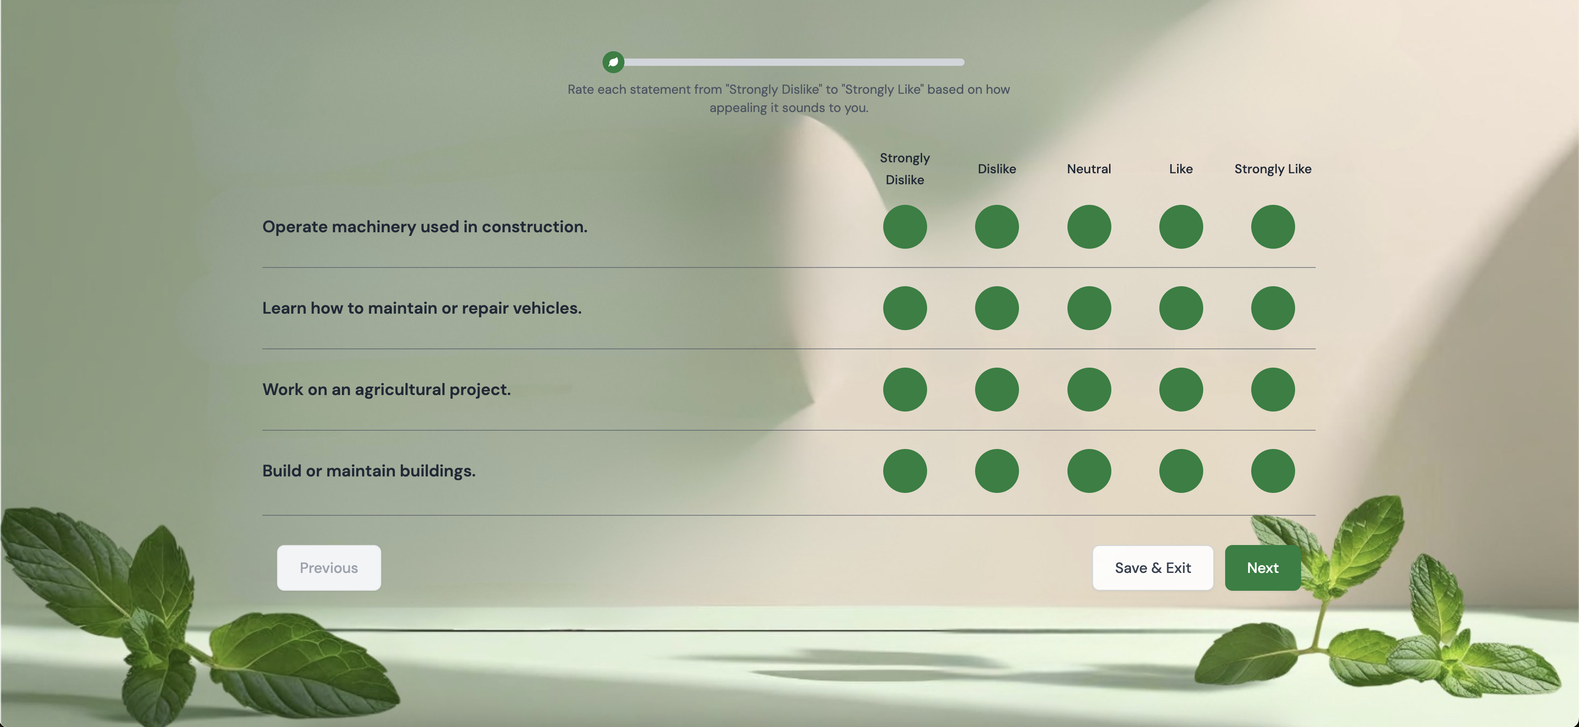The width and height of the screenshot is (1579, 727).
Task: Rate "Operate machinery used in construction" as Dislike
Action: pyautogui.click(x=997, y=226)
